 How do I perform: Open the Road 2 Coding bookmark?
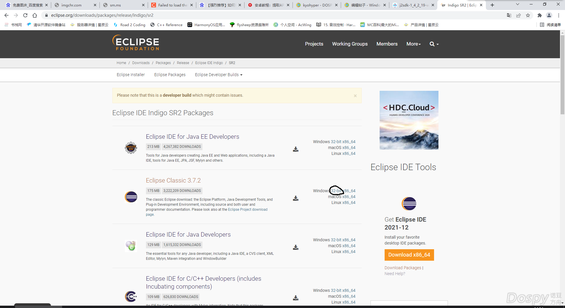point(129,25)
